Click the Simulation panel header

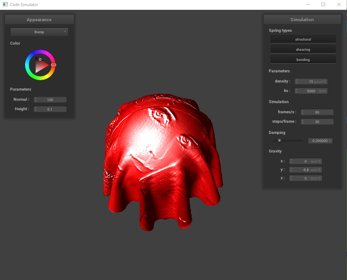point(302,20)
